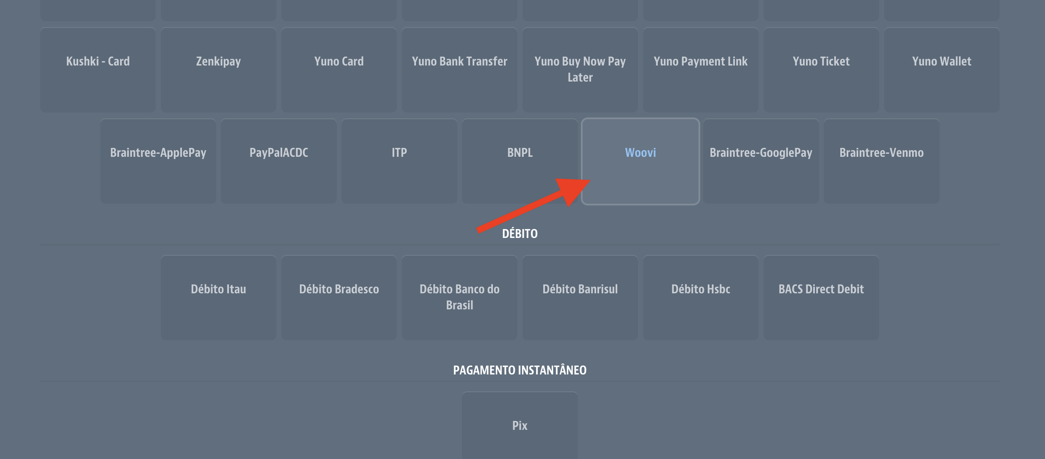Open the Yuno Bank Transfer tile
The height and width of the screenshot is (459, 1045).
(459, 70)
